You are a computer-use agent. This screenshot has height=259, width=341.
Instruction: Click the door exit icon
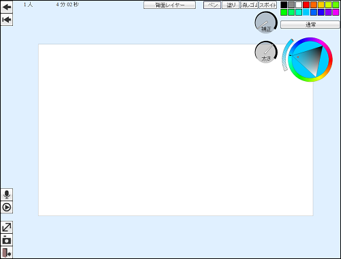pos(7,252)
